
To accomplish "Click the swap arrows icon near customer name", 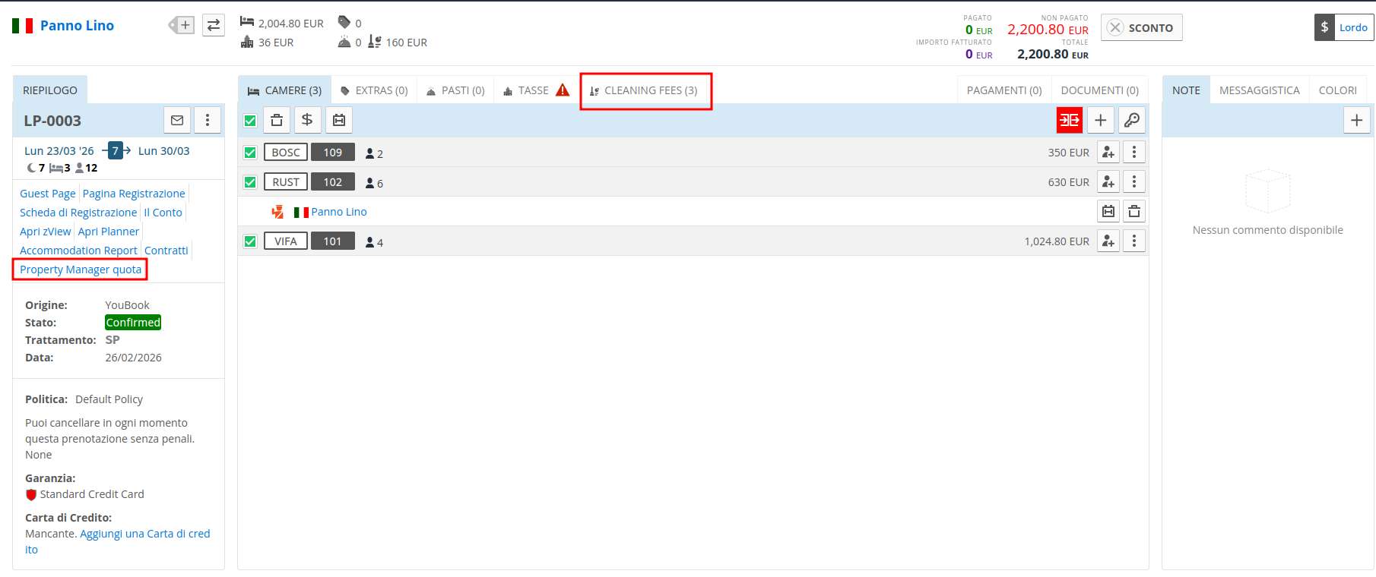I will (214, 25).
